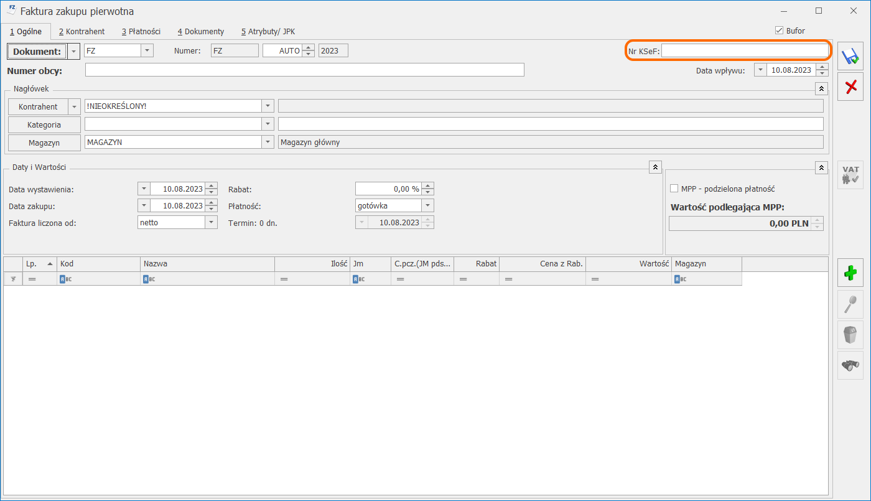Viewport: 871px width, 501px height.
Task: Click the Nr KSeF input field
Action: pos(745,50)
